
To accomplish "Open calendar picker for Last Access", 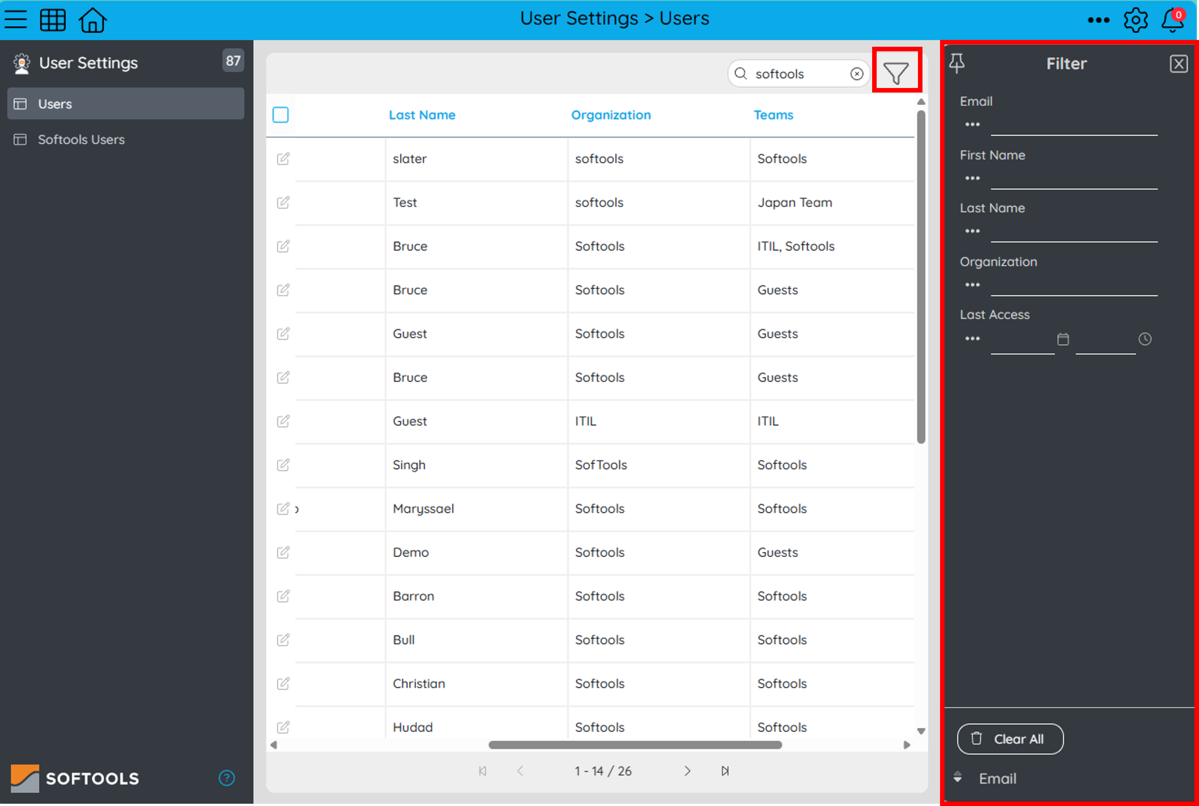I will click(x=1063, y=339).
